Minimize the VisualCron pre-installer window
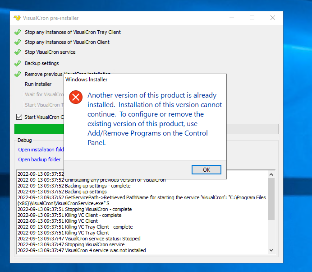This screenshot has width=312, height=272. 231,18
